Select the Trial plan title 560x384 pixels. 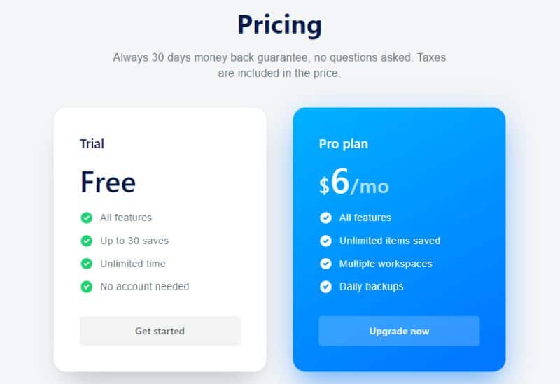(x=92, y=144)
